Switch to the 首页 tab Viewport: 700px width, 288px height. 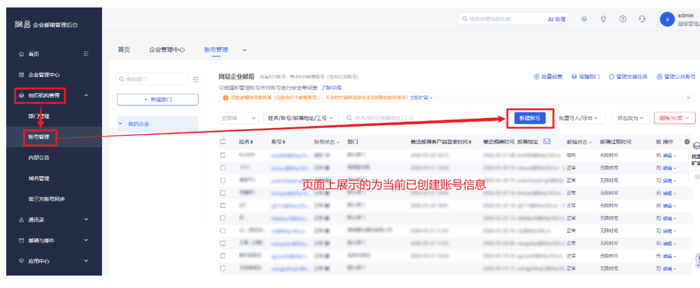[x=124, y=50]
